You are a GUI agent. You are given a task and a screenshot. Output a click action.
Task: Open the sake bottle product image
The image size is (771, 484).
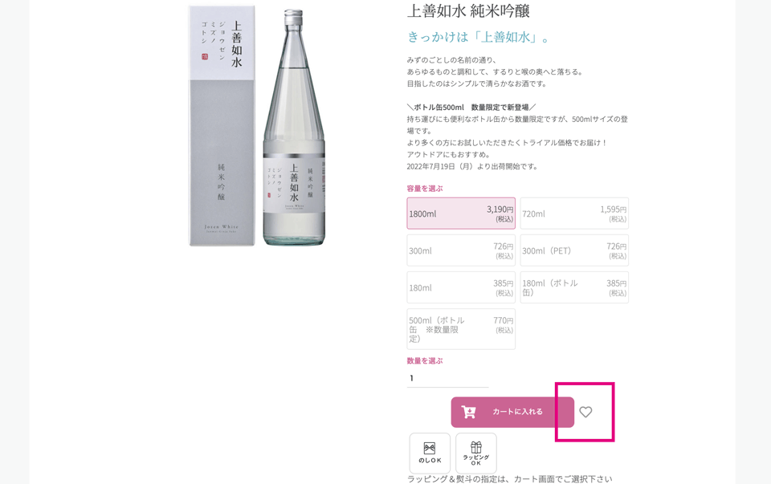pos(294,128)
